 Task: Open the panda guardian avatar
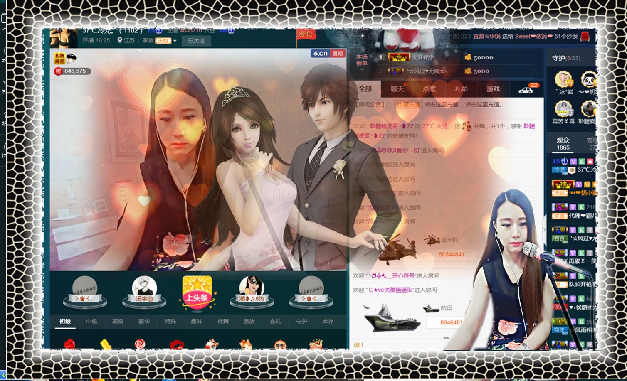[x=589, y=79]
